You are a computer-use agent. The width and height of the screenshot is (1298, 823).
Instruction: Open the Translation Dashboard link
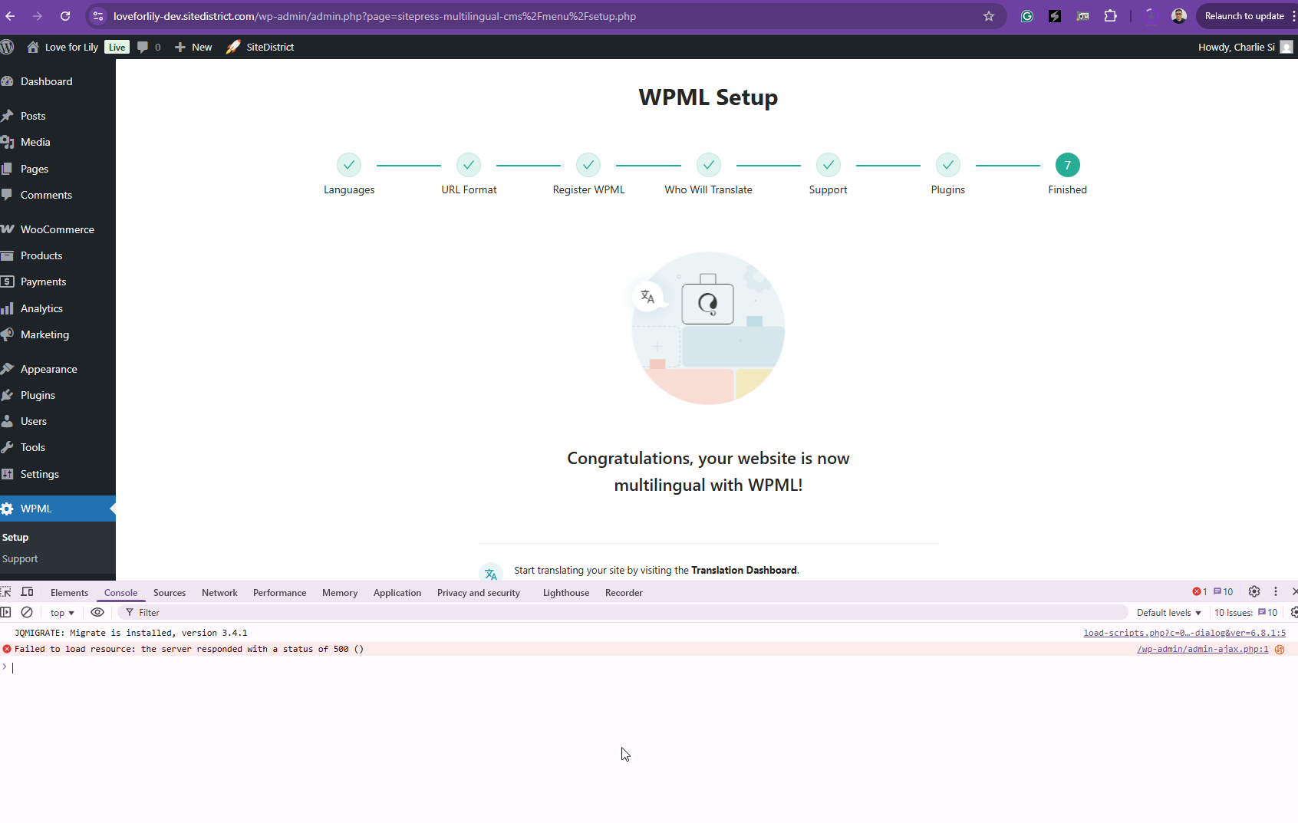[x=743, y=571]
